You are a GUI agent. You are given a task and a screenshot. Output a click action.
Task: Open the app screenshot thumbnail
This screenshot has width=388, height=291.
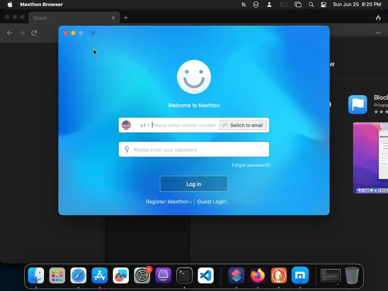point(371,158)
